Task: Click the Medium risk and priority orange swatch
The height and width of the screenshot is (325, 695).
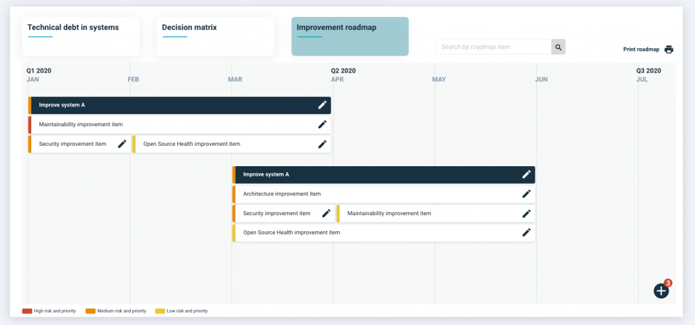Action: tap(90, 311)
